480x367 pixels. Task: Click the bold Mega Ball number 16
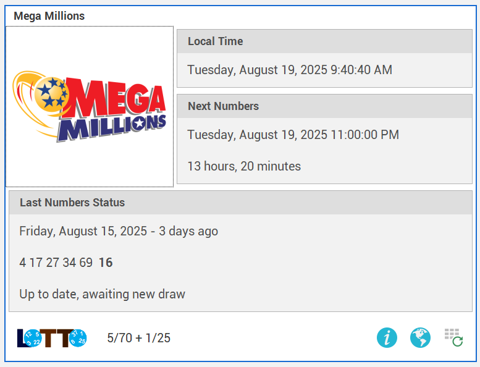point(106,263)
